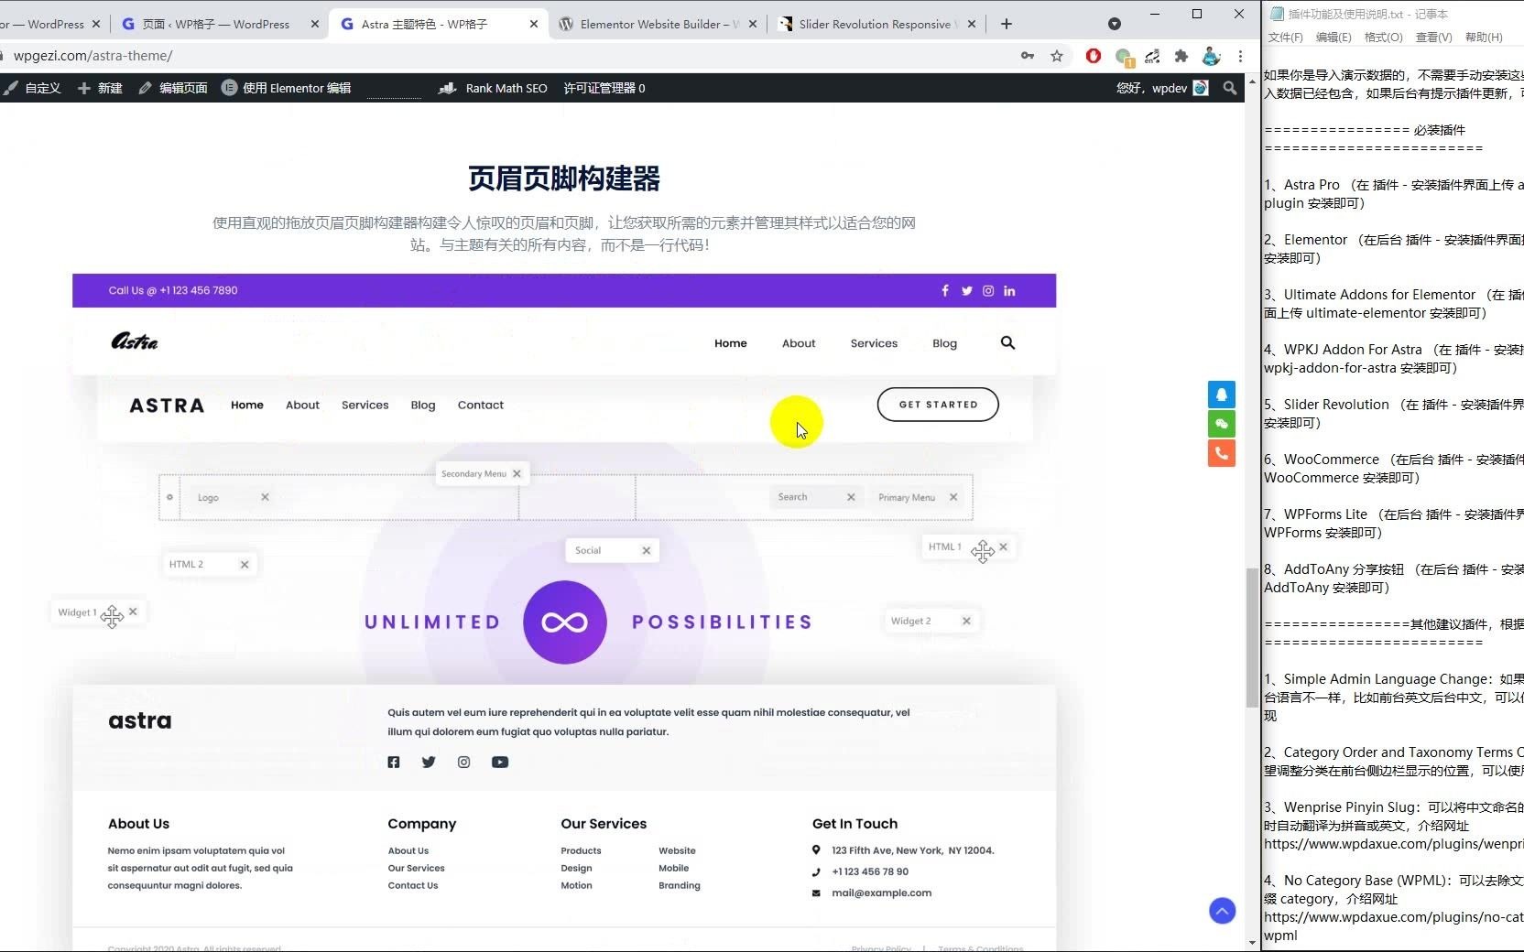Remove the Logo builder element
This screenshot has width=1524, height=952.
pyautogui.click(x=265, y=497)
